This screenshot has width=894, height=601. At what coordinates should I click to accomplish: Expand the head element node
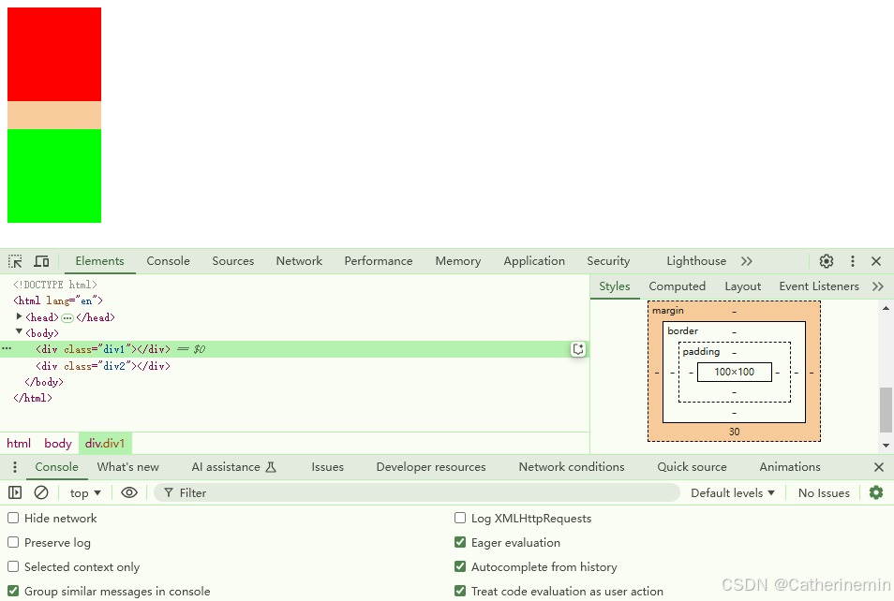(x=20, y=316)
